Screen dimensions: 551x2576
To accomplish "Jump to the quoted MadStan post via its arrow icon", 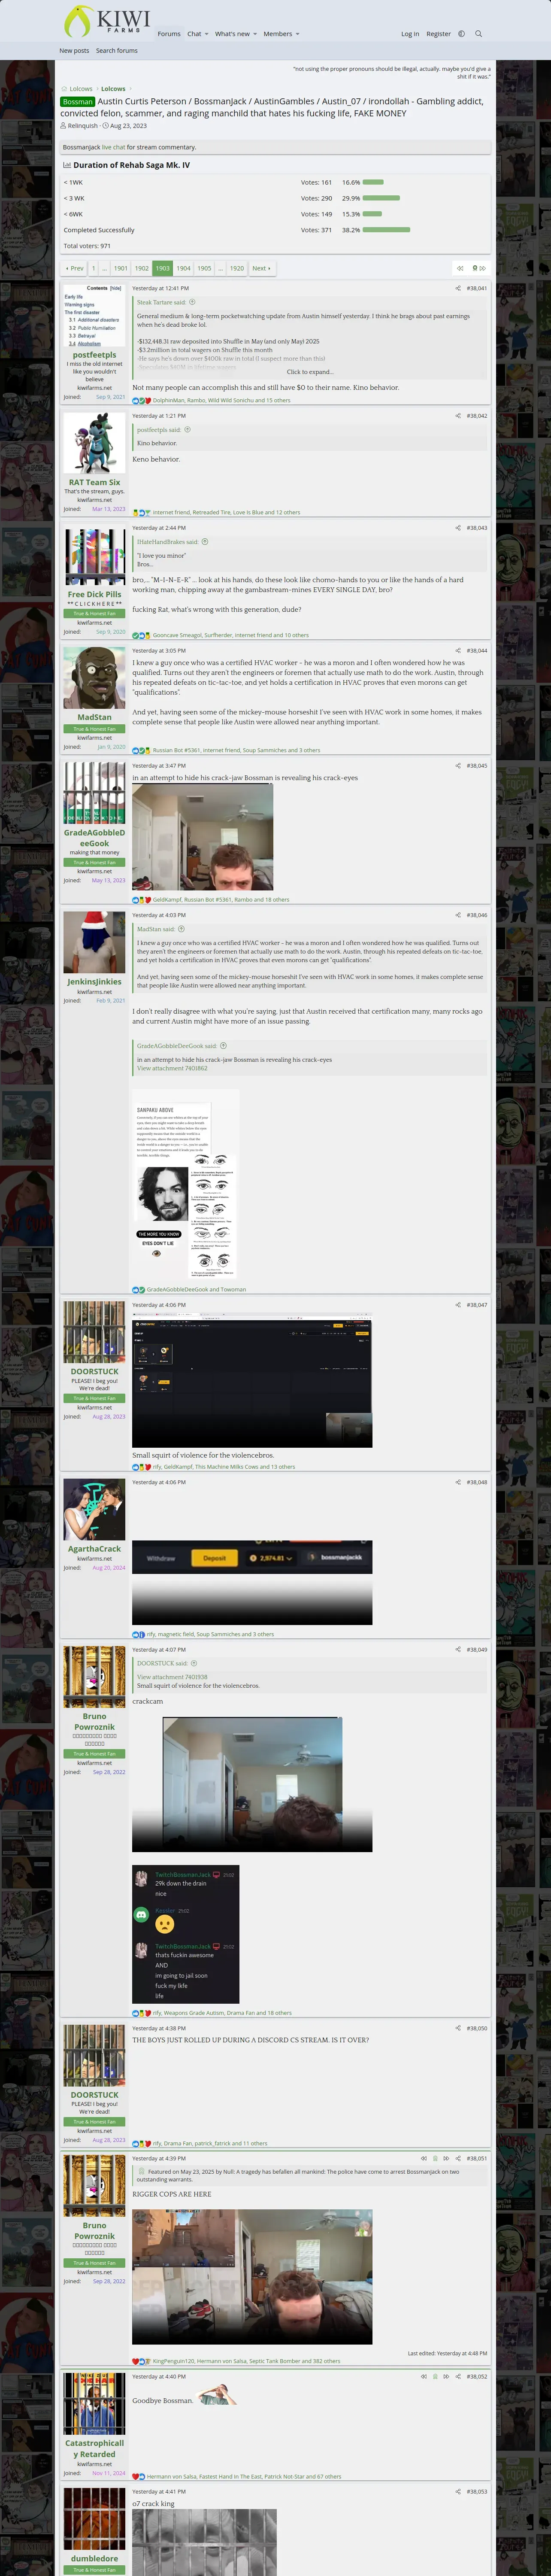I will 181,929.
